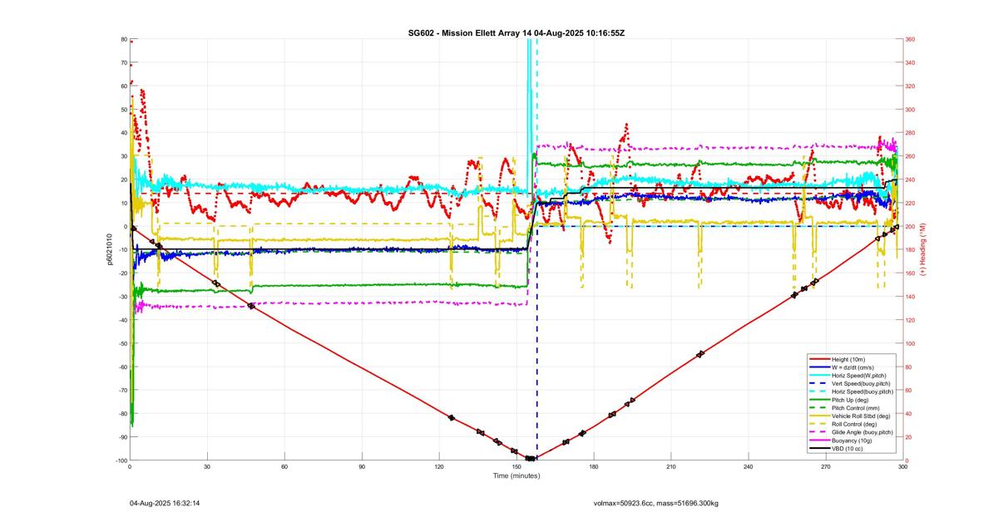The image size is (998, 517).
Task: Click black line sample beside VBD legend entry
Action: coord(818,449)
